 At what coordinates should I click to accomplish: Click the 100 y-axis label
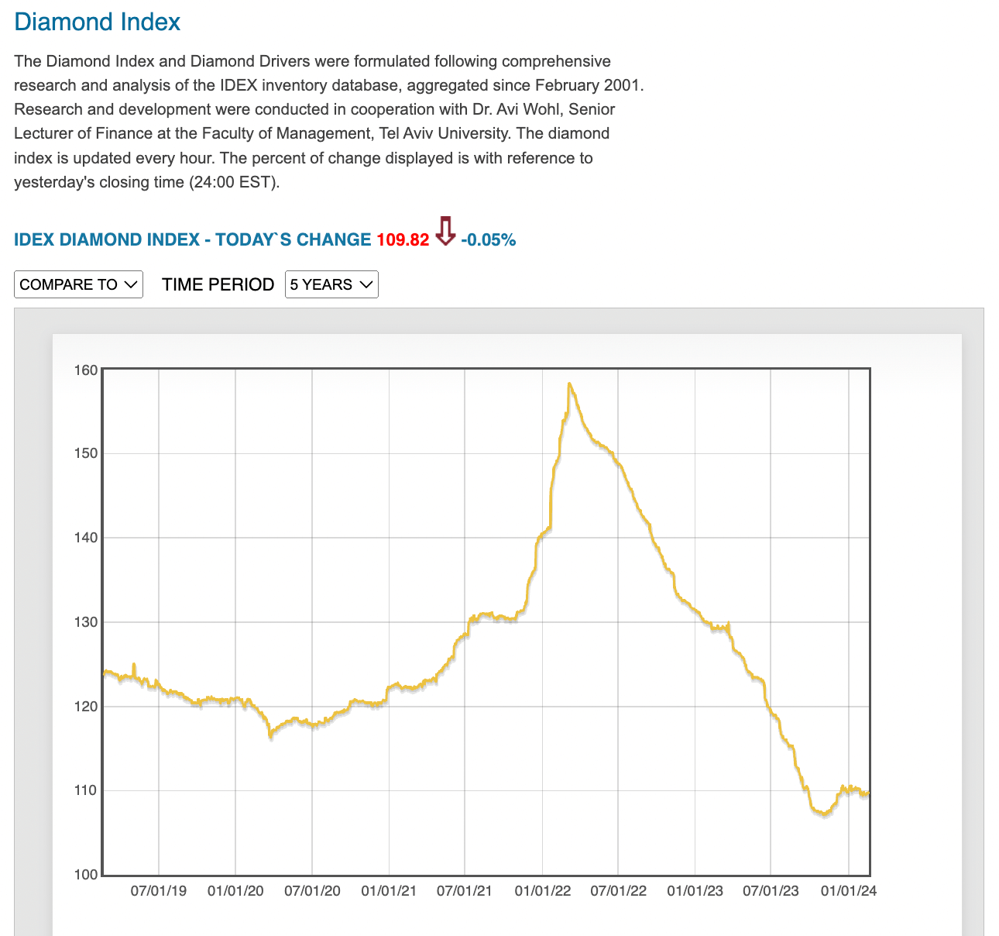88,875
